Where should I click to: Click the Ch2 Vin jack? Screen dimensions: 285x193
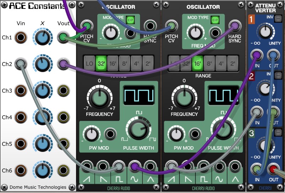21,64
